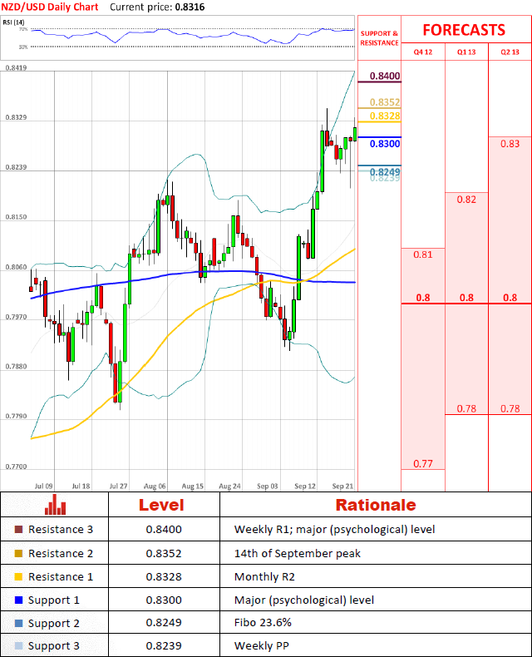The height and width of the screenshot is (657, 532).
Task: Click the Support & Resistance panel header
Action: coord(379,37)
